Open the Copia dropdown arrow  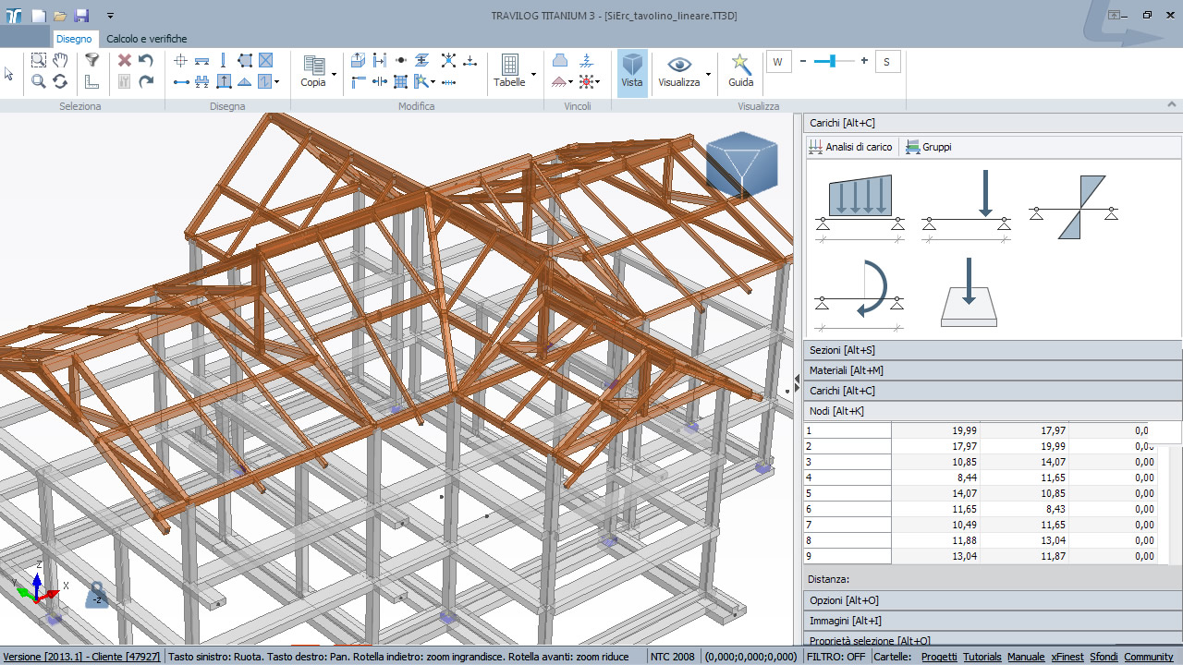(x=334, y=74)
